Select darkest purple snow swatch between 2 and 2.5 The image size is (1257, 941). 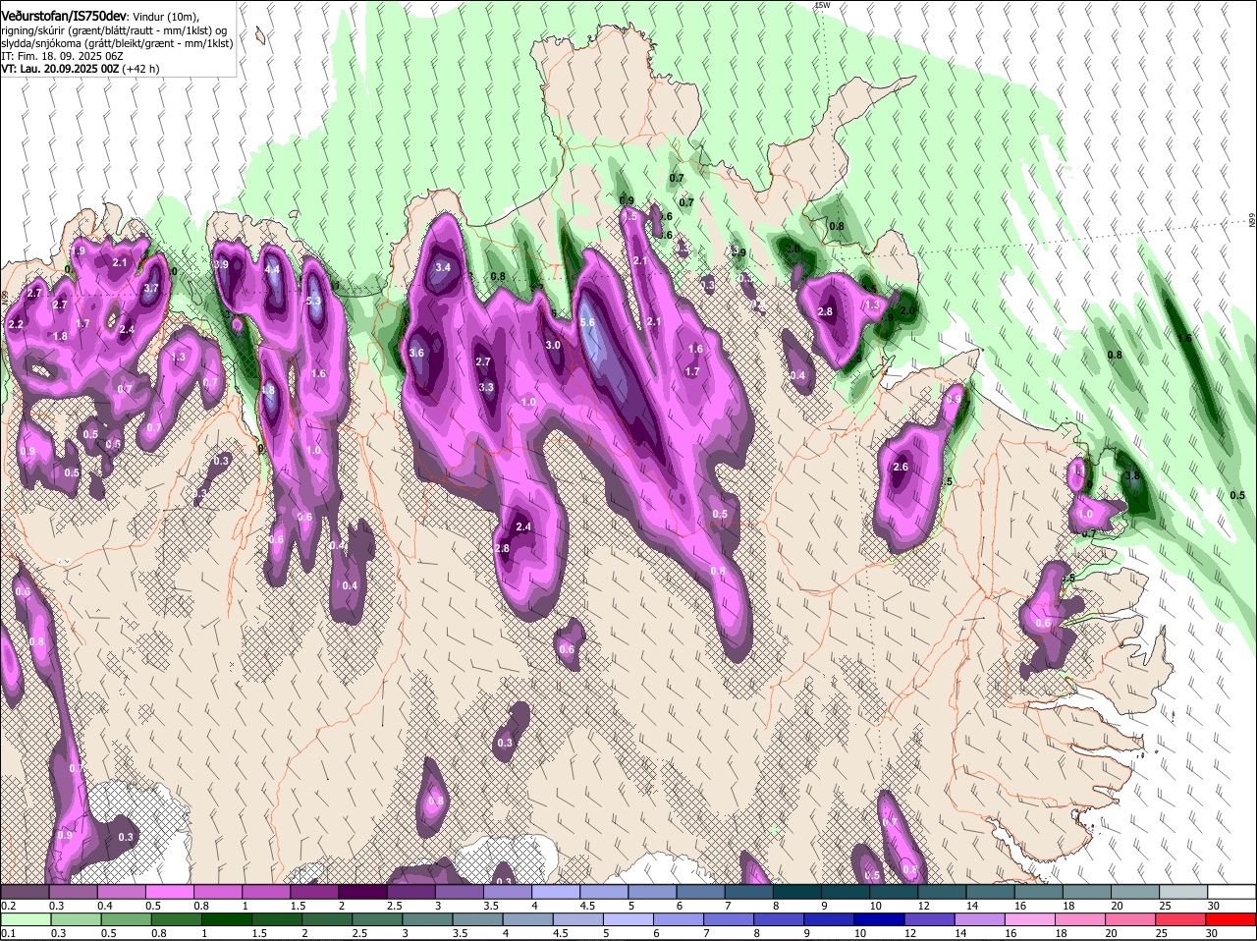[362, 892]
